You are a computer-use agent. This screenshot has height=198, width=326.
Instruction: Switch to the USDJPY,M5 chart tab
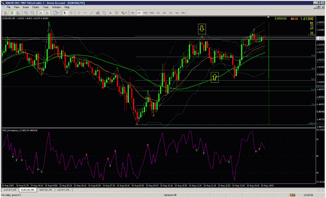click(x=63, y=190)
